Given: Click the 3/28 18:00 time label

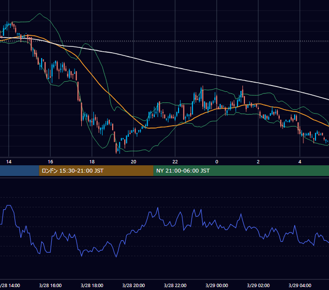Looking at the screenshot, I should click(92, 285).
